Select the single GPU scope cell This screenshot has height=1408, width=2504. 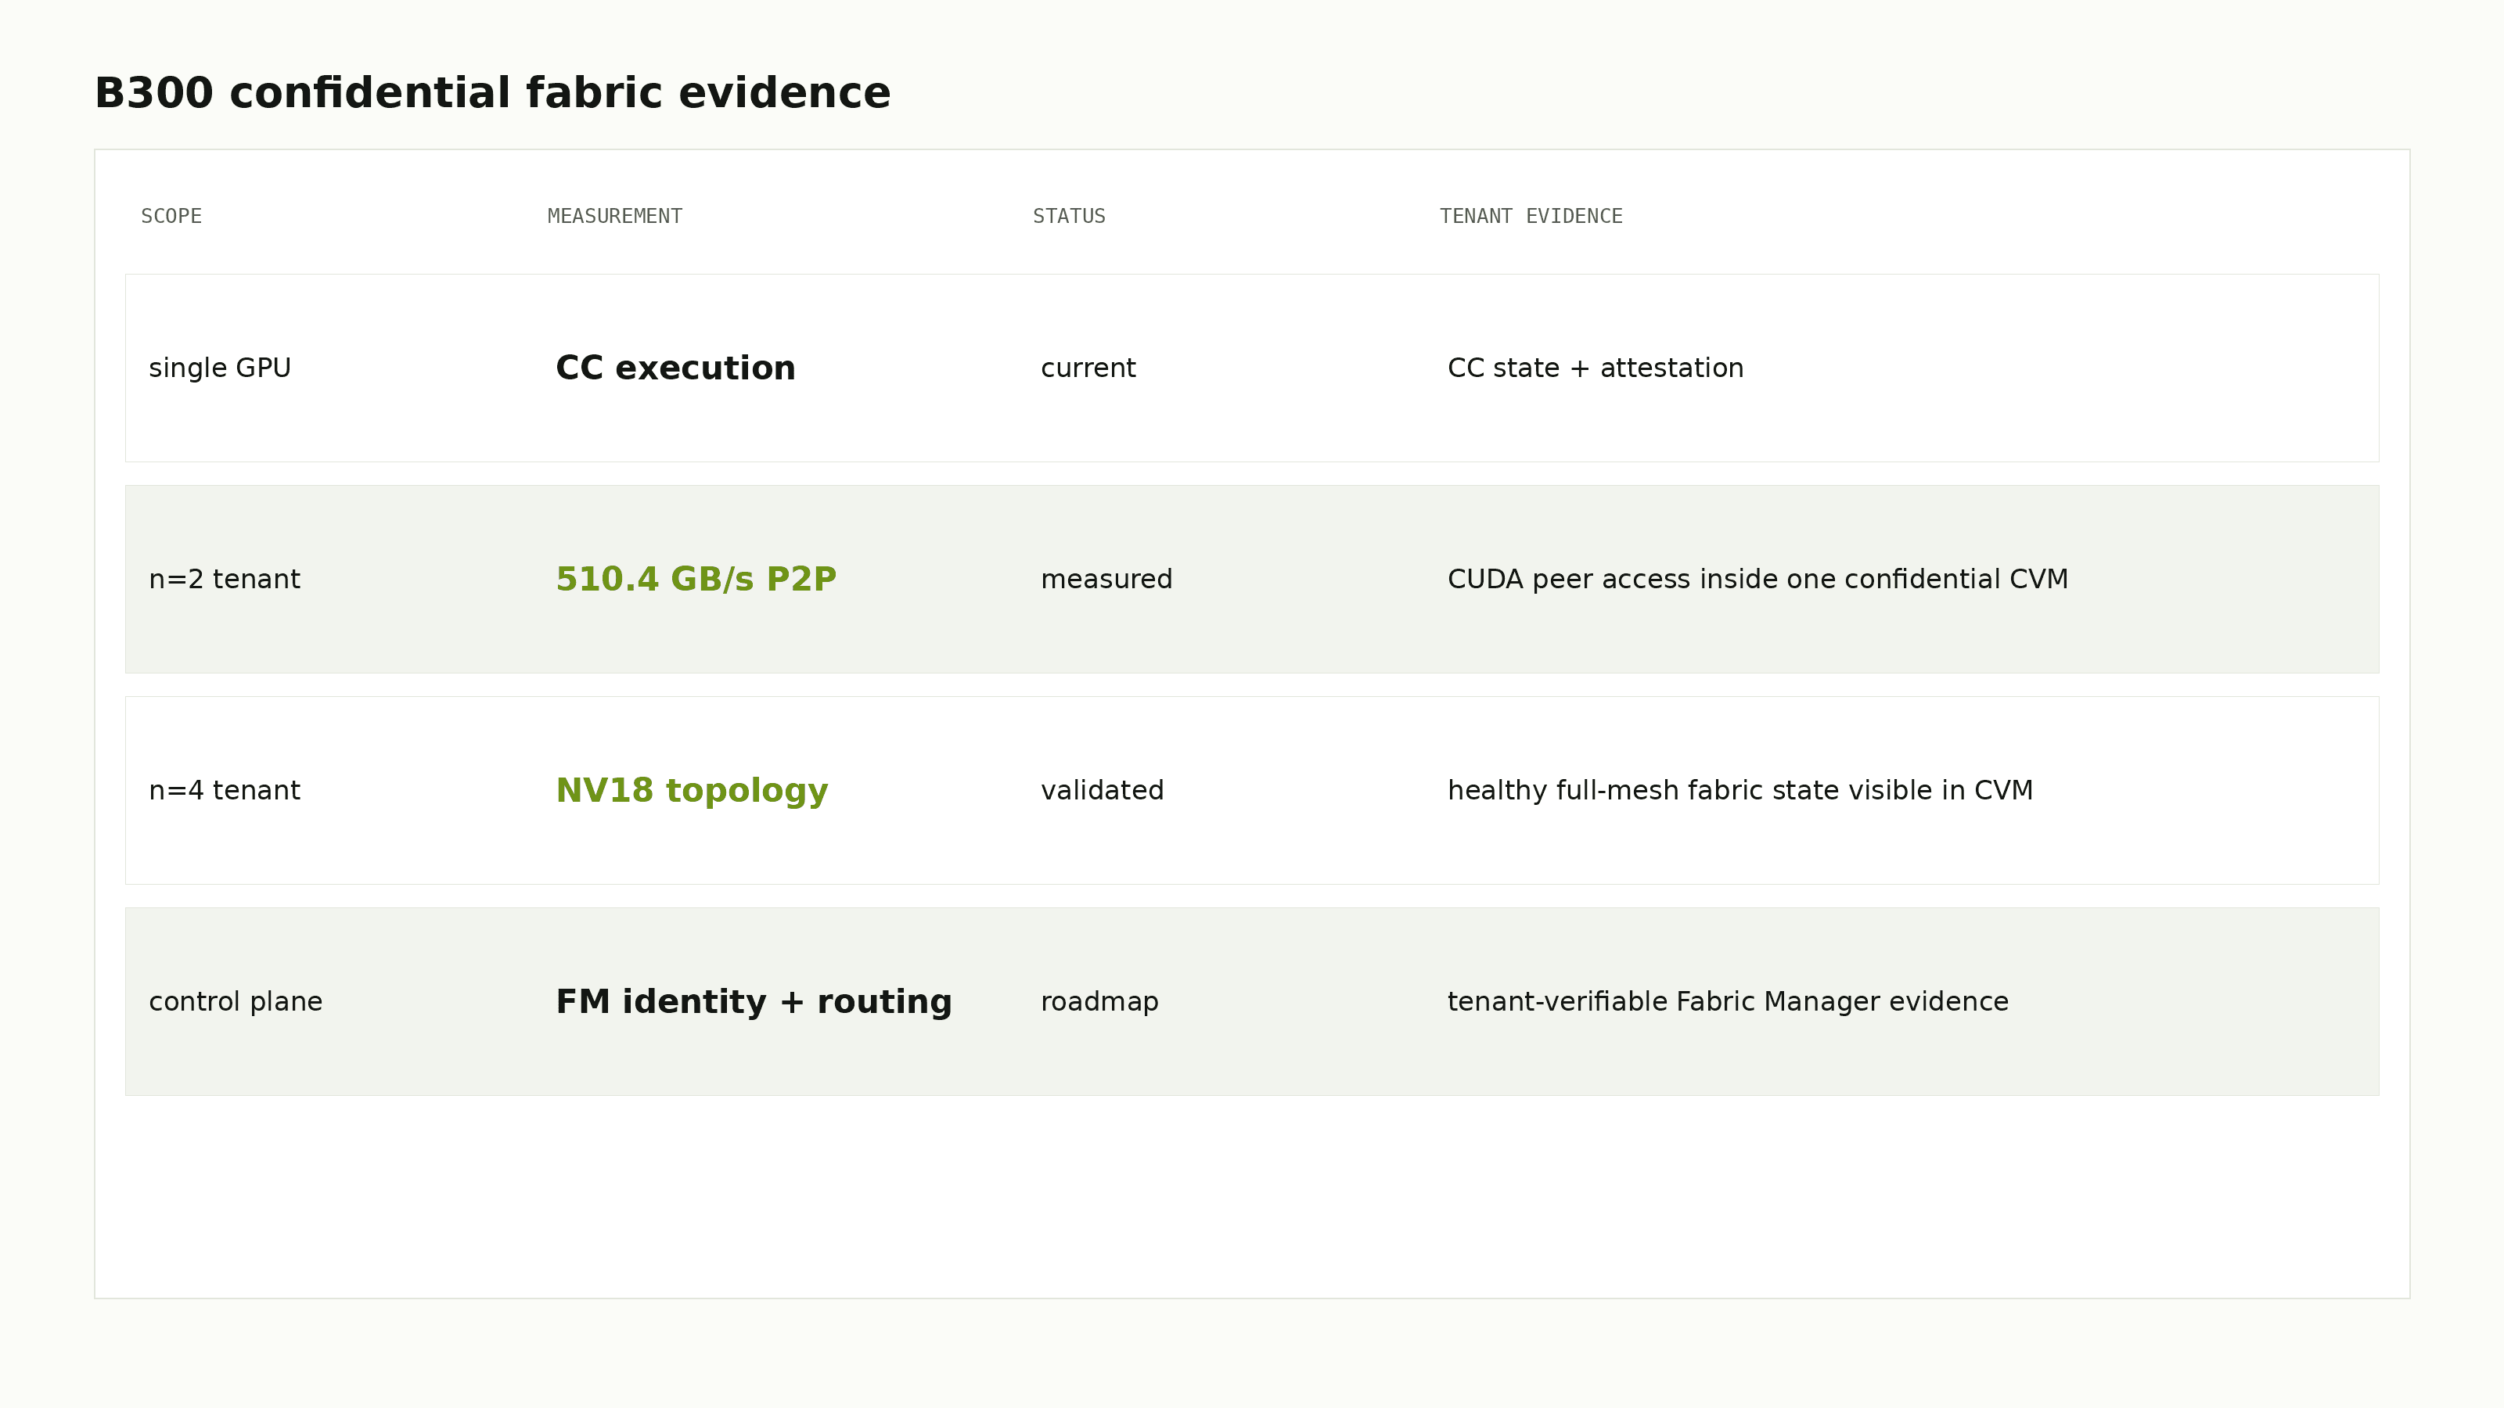coord(220,368)
